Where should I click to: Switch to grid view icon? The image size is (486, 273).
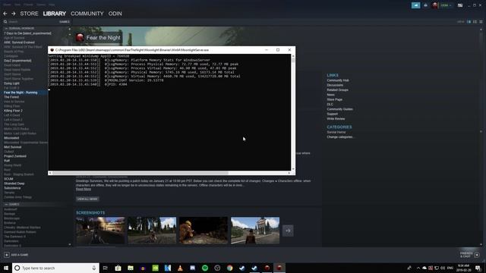coord(481,22)
